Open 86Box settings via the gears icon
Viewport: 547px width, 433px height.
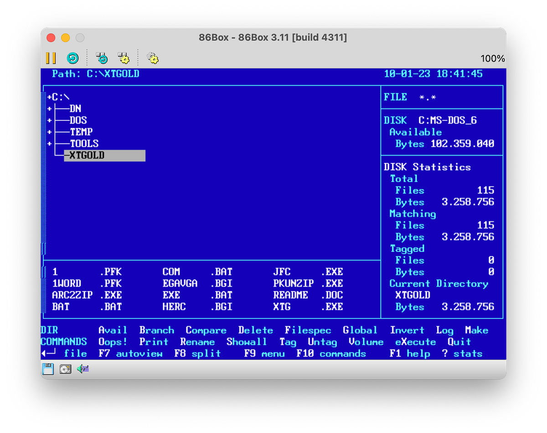[x=152, y=57]
